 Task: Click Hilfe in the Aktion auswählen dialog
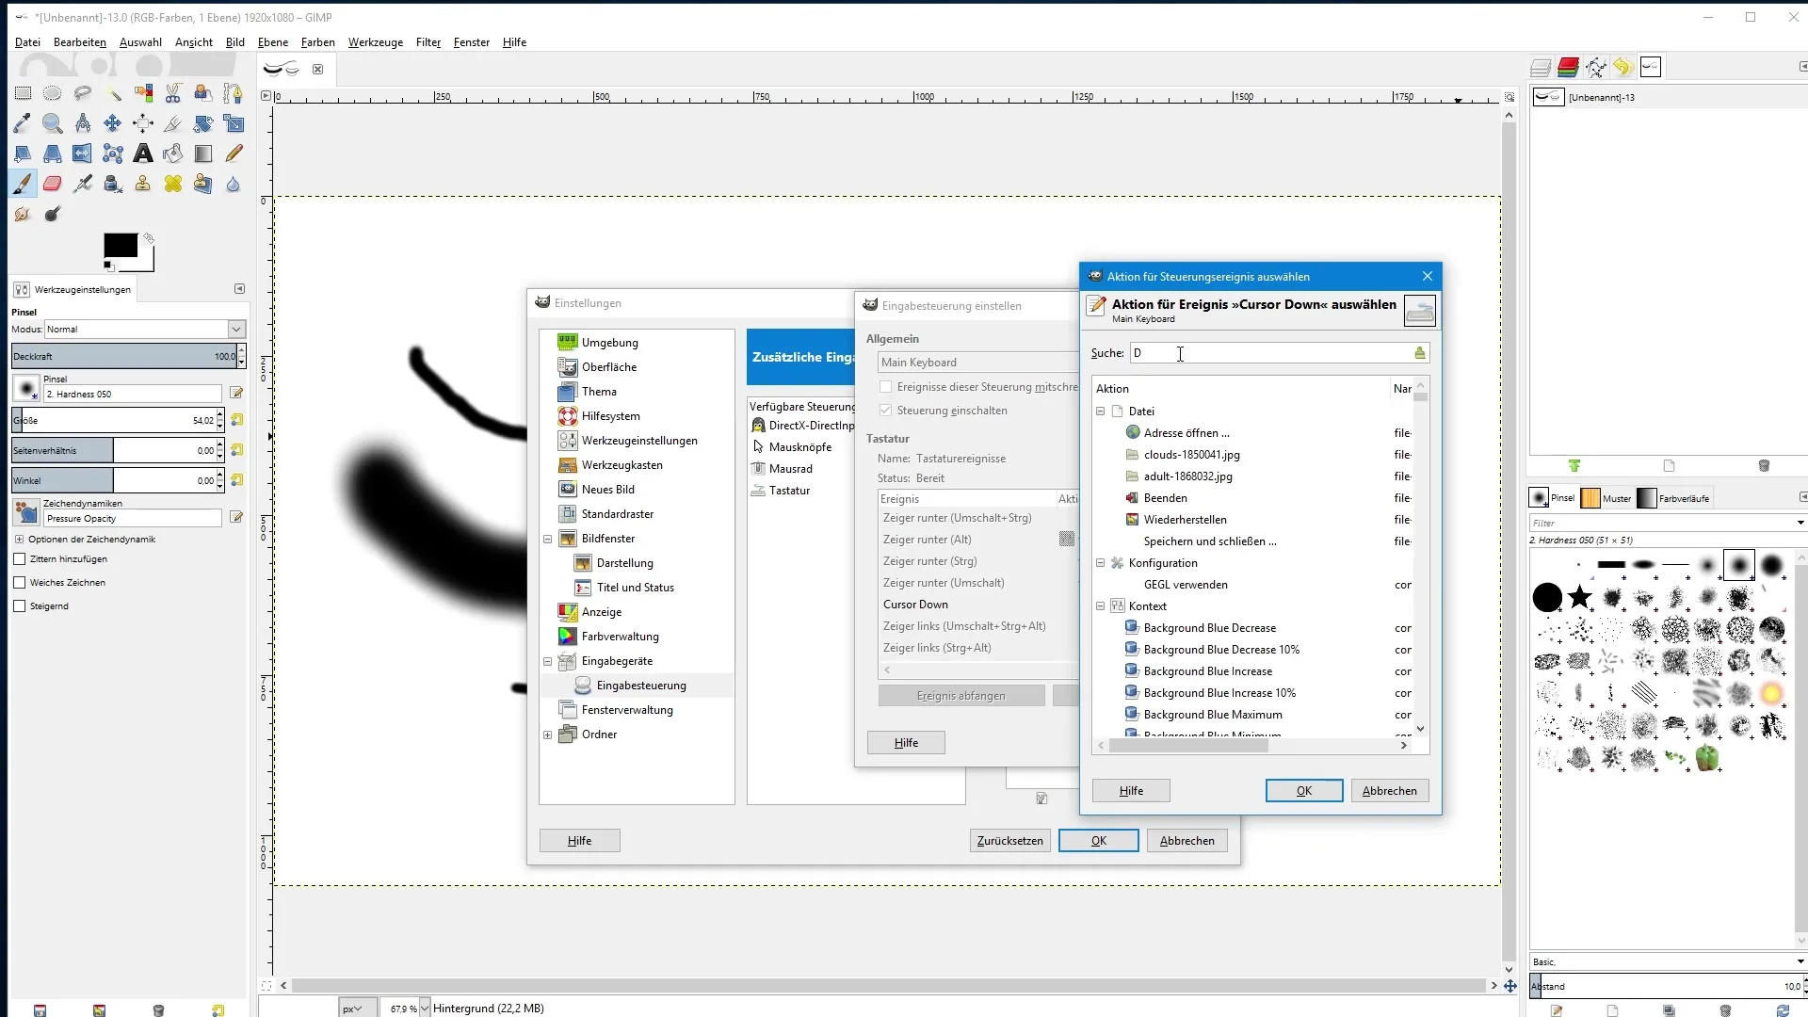click(1131, 791)
